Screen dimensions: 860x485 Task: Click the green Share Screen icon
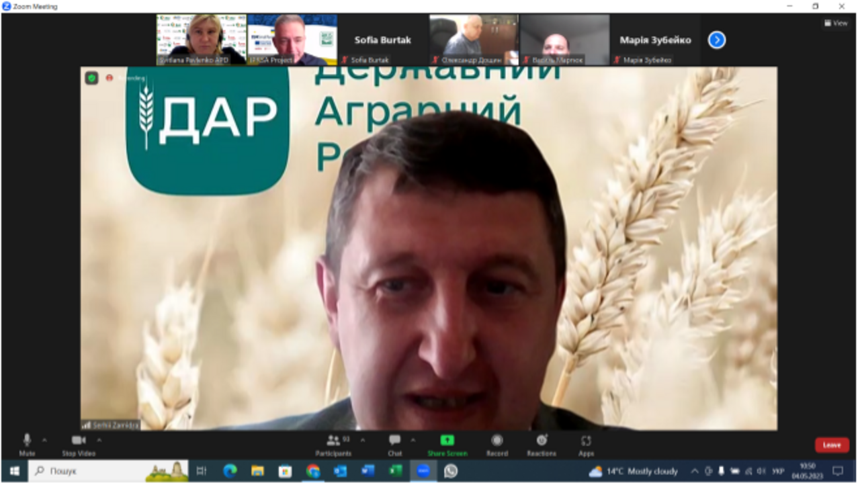[447, 440]
